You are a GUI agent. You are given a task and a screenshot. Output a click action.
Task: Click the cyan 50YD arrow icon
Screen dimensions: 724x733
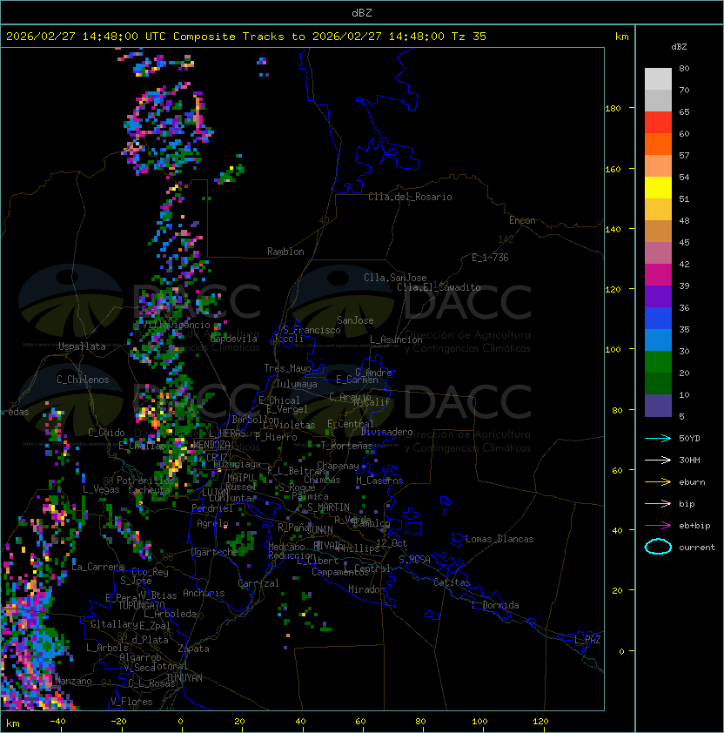coord(658,439)
